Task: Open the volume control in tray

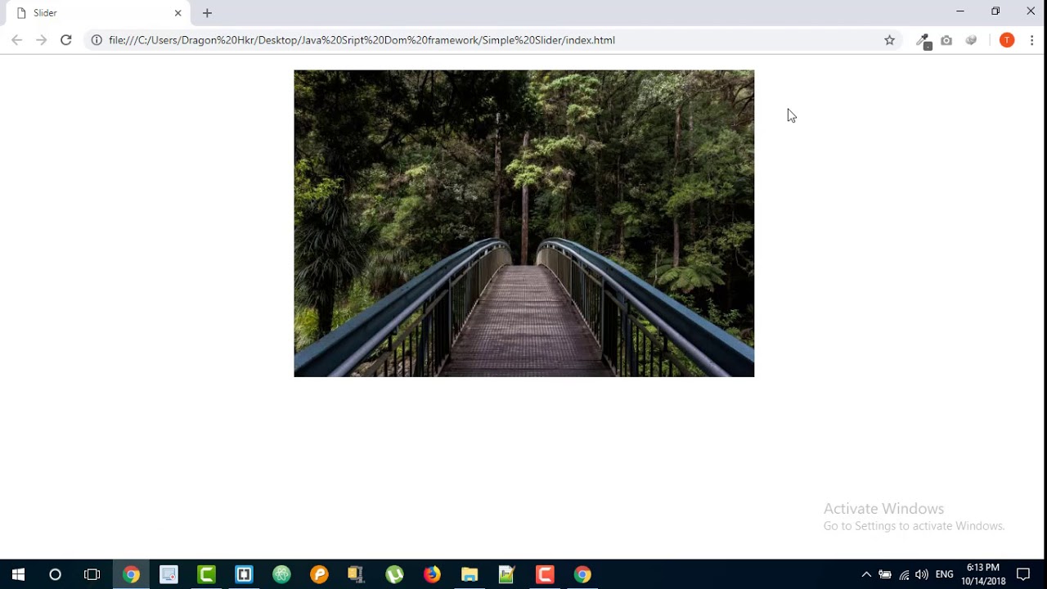Action: [x=922, y=574]
